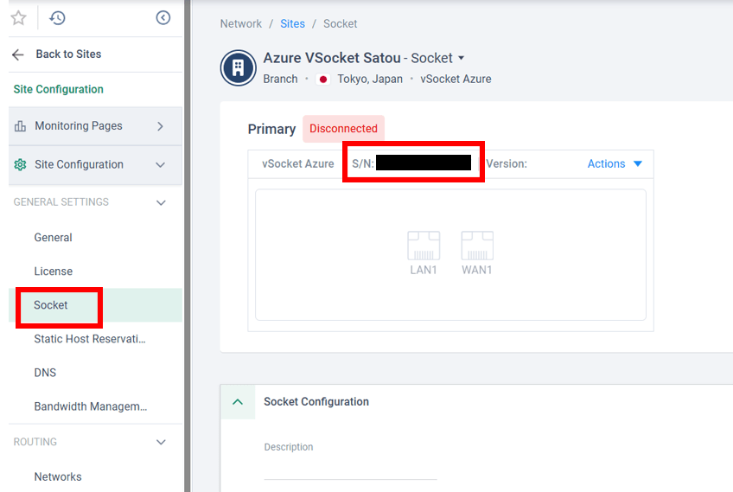Image resolution: width=733 pixels, height=492 pixels.
Task: Open the Actions dropdown
Action: pyautogui.click(x=615, y=163)
